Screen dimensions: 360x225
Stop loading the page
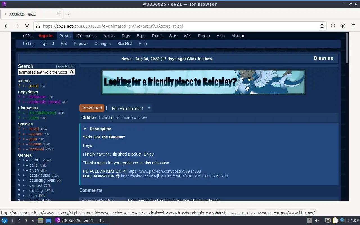click(x=27, y=26)
